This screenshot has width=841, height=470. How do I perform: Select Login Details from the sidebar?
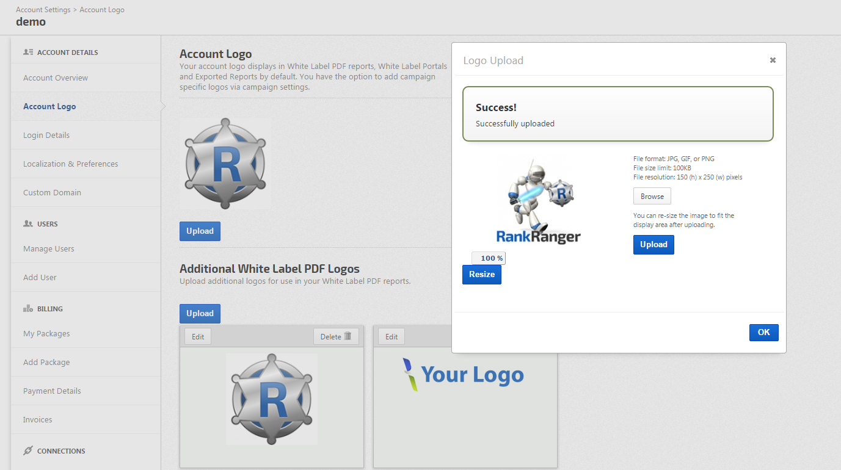click(46, 135)
